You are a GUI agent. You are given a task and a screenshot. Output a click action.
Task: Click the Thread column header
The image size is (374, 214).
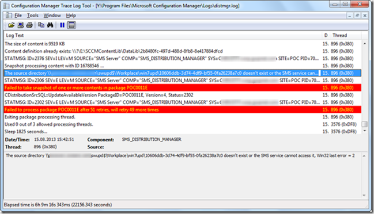coord(346,36)
